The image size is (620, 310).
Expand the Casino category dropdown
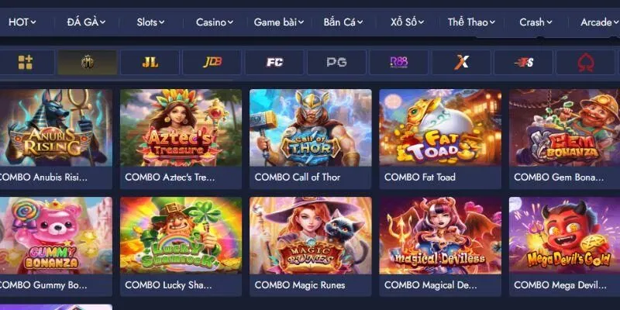(215, 22)
